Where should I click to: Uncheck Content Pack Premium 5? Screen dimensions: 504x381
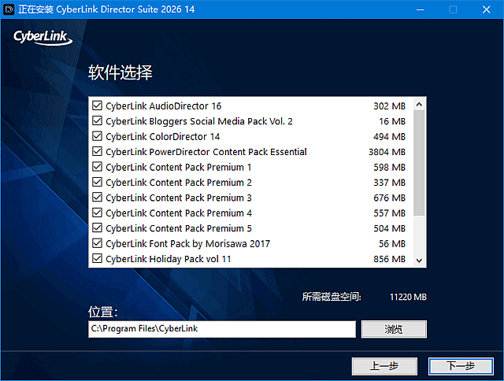coord(98,228)
